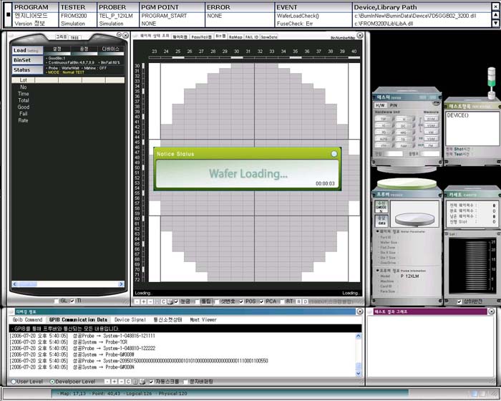Click the square icon beside PROGRAM header
This screenshot has width=501, height=401.
pos(9,15)
